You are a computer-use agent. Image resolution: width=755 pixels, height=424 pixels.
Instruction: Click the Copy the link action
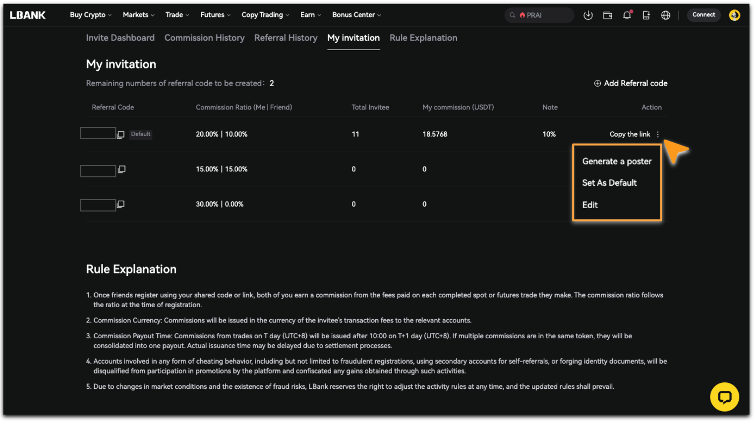point(630,134)
